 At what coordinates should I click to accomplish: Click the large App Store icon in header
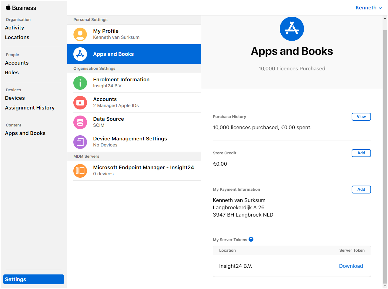pos(292,29)
